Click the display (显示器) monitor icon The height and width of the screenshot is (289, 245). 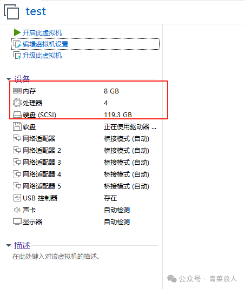click(17, 221)
